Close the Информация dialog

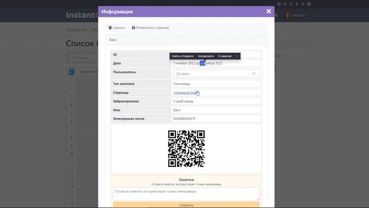(269, 12)
